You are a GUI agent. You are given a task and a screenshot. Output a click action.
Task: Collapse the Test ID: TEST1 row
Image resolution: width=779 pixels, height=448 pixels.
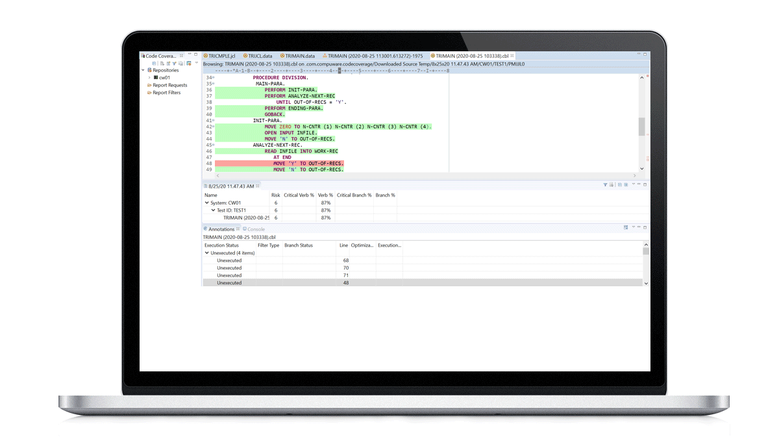[213, 210]
